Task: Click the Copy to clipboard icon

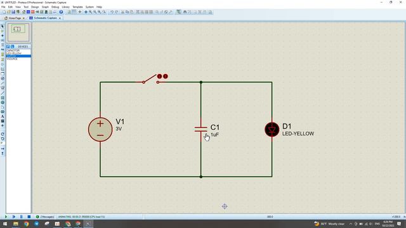Action: click(127, 12)
